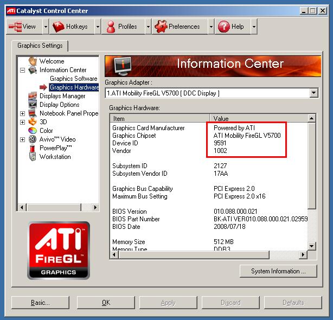The width and height of the screenshot is (333, 320).
Task: Click the Discard button
Action: pos(230,303)
